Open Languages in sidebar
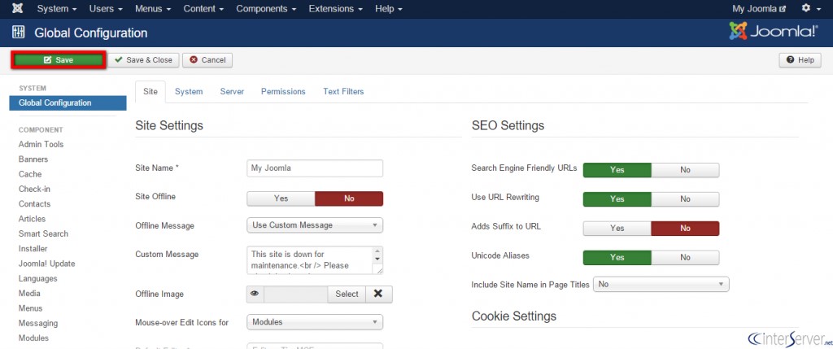The width and height of the screenshot is (833, 349). coord(37,278)
